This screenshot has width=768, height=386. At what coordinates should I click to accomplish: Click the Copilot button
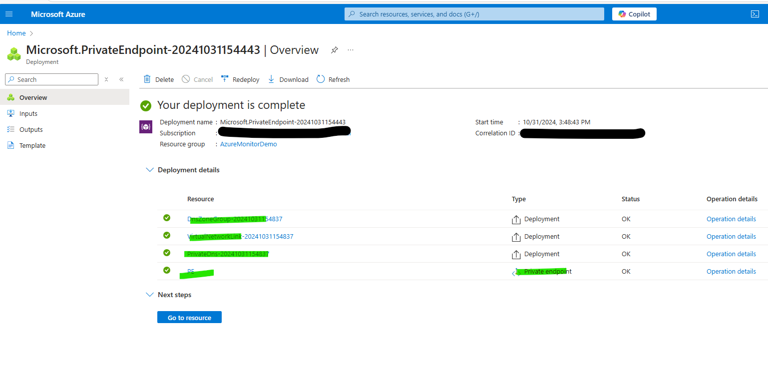pos(634,14)
